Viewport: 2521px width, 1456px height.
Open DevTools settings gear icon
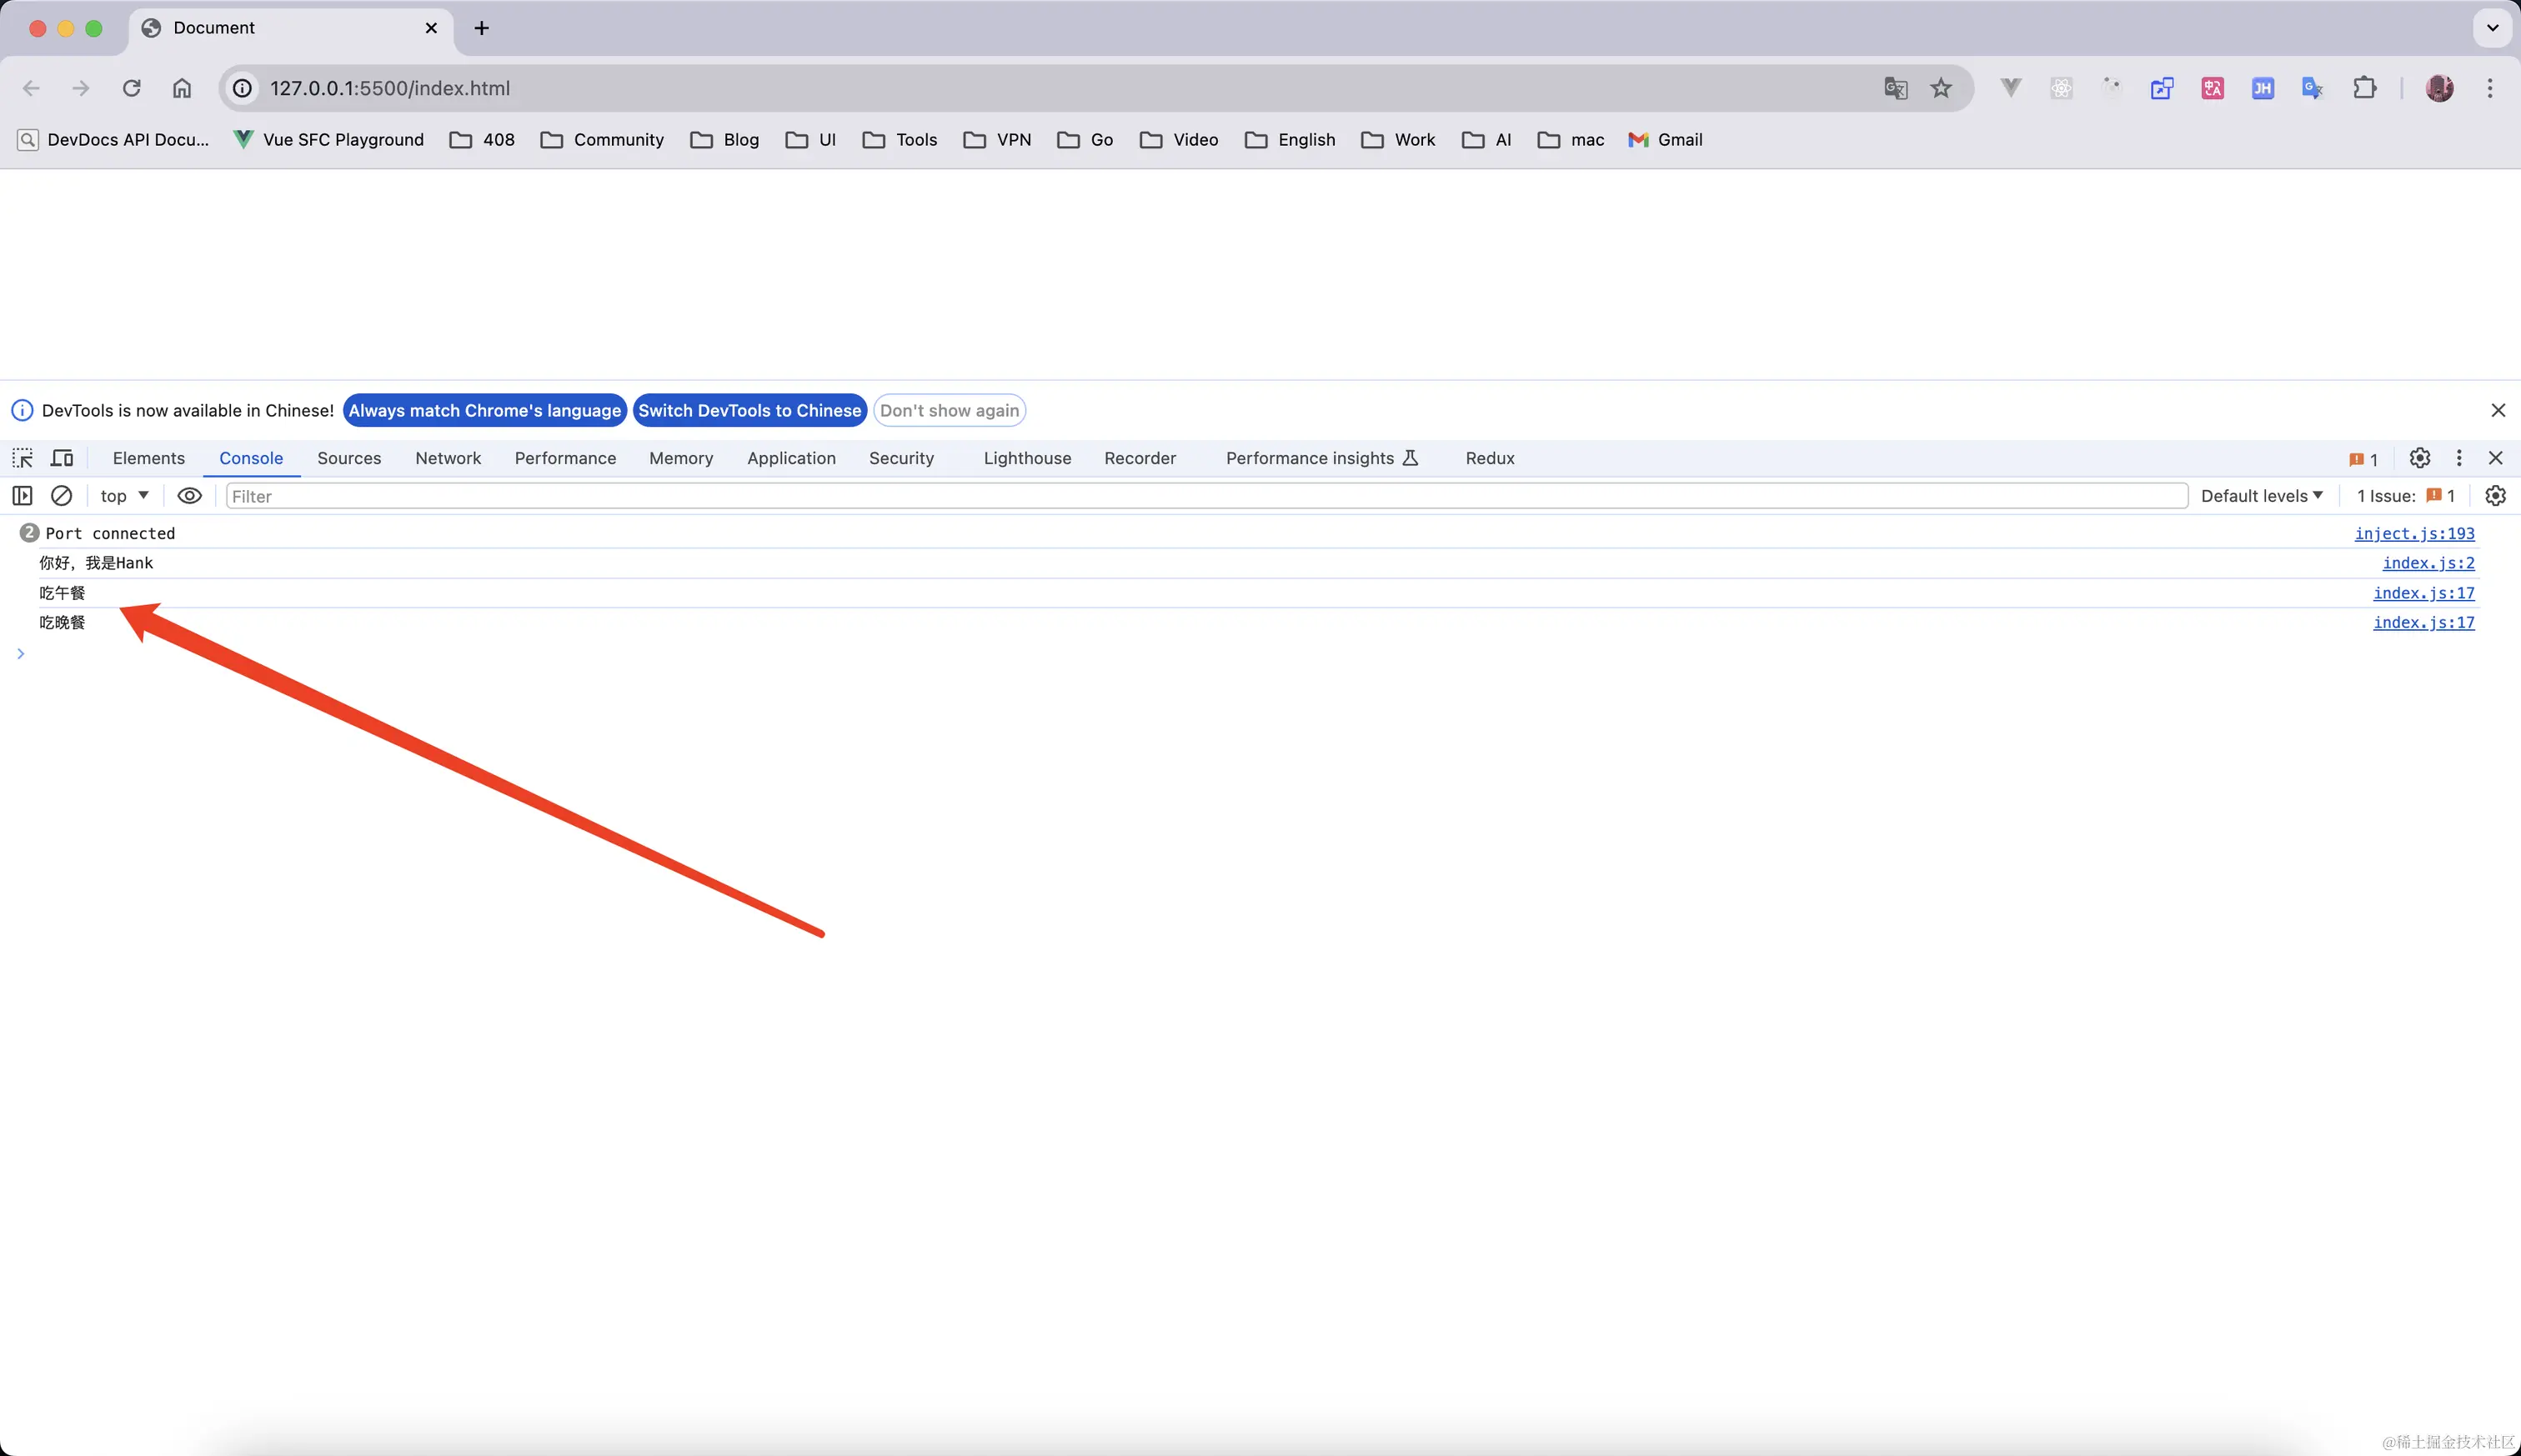[2419, 458]
